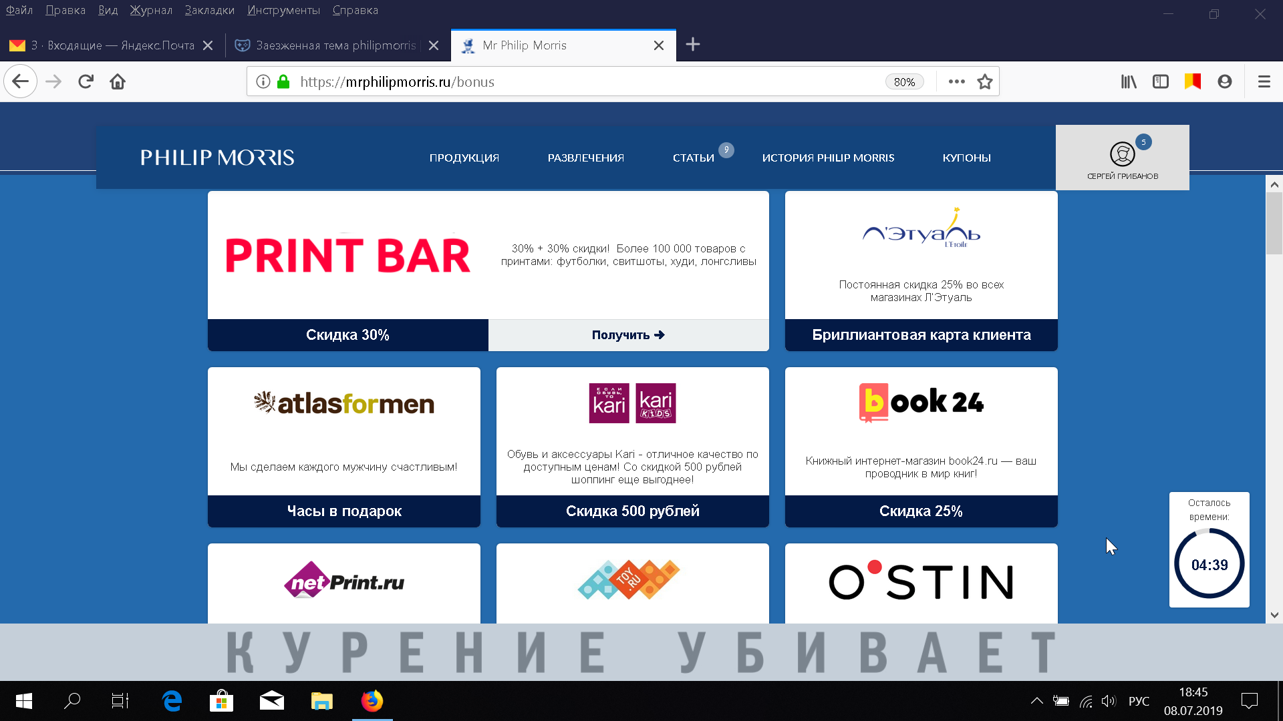The height and width of the screenshot is (721, 1283).
Task: Click the Firefox taskbar icon
Action: [372, 701]
